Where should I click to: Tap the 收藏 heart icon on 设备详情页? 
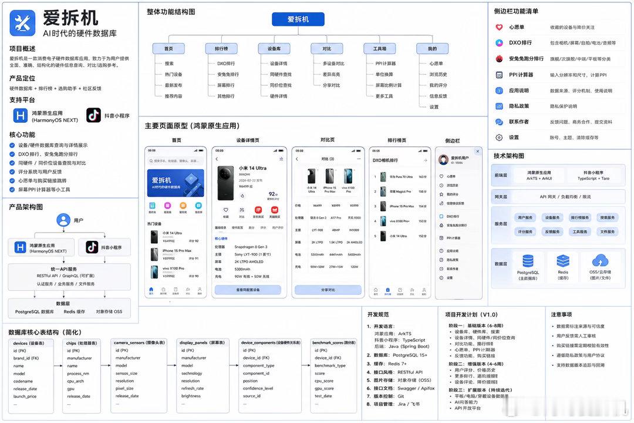tap(225, 210)
